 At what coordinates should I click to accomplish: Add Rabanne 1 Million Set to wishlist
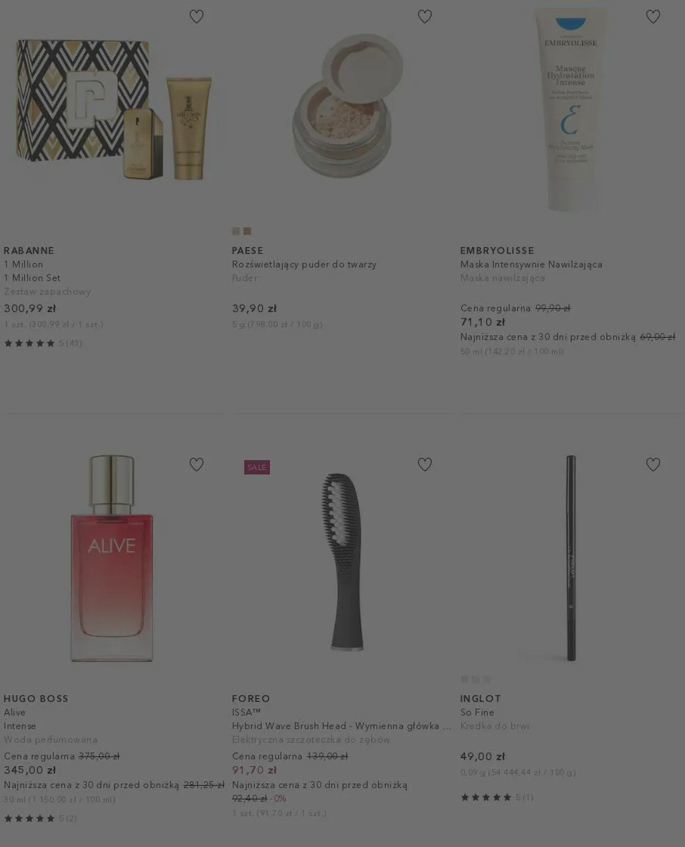tap(196, 16)
